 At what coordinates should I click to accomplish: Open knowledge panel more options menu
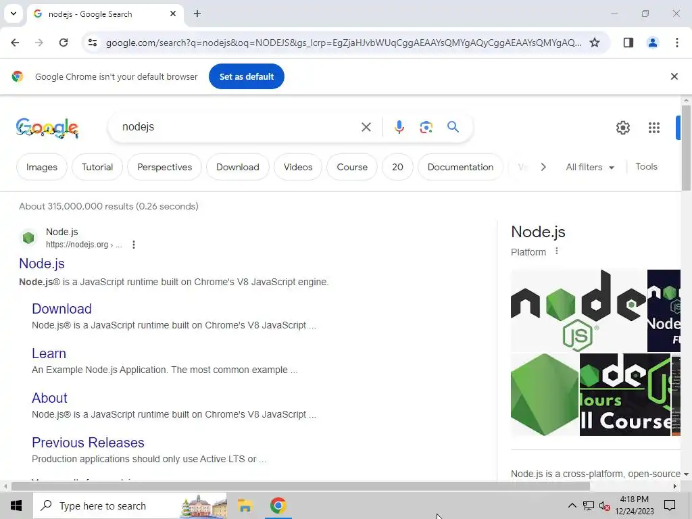557,251
